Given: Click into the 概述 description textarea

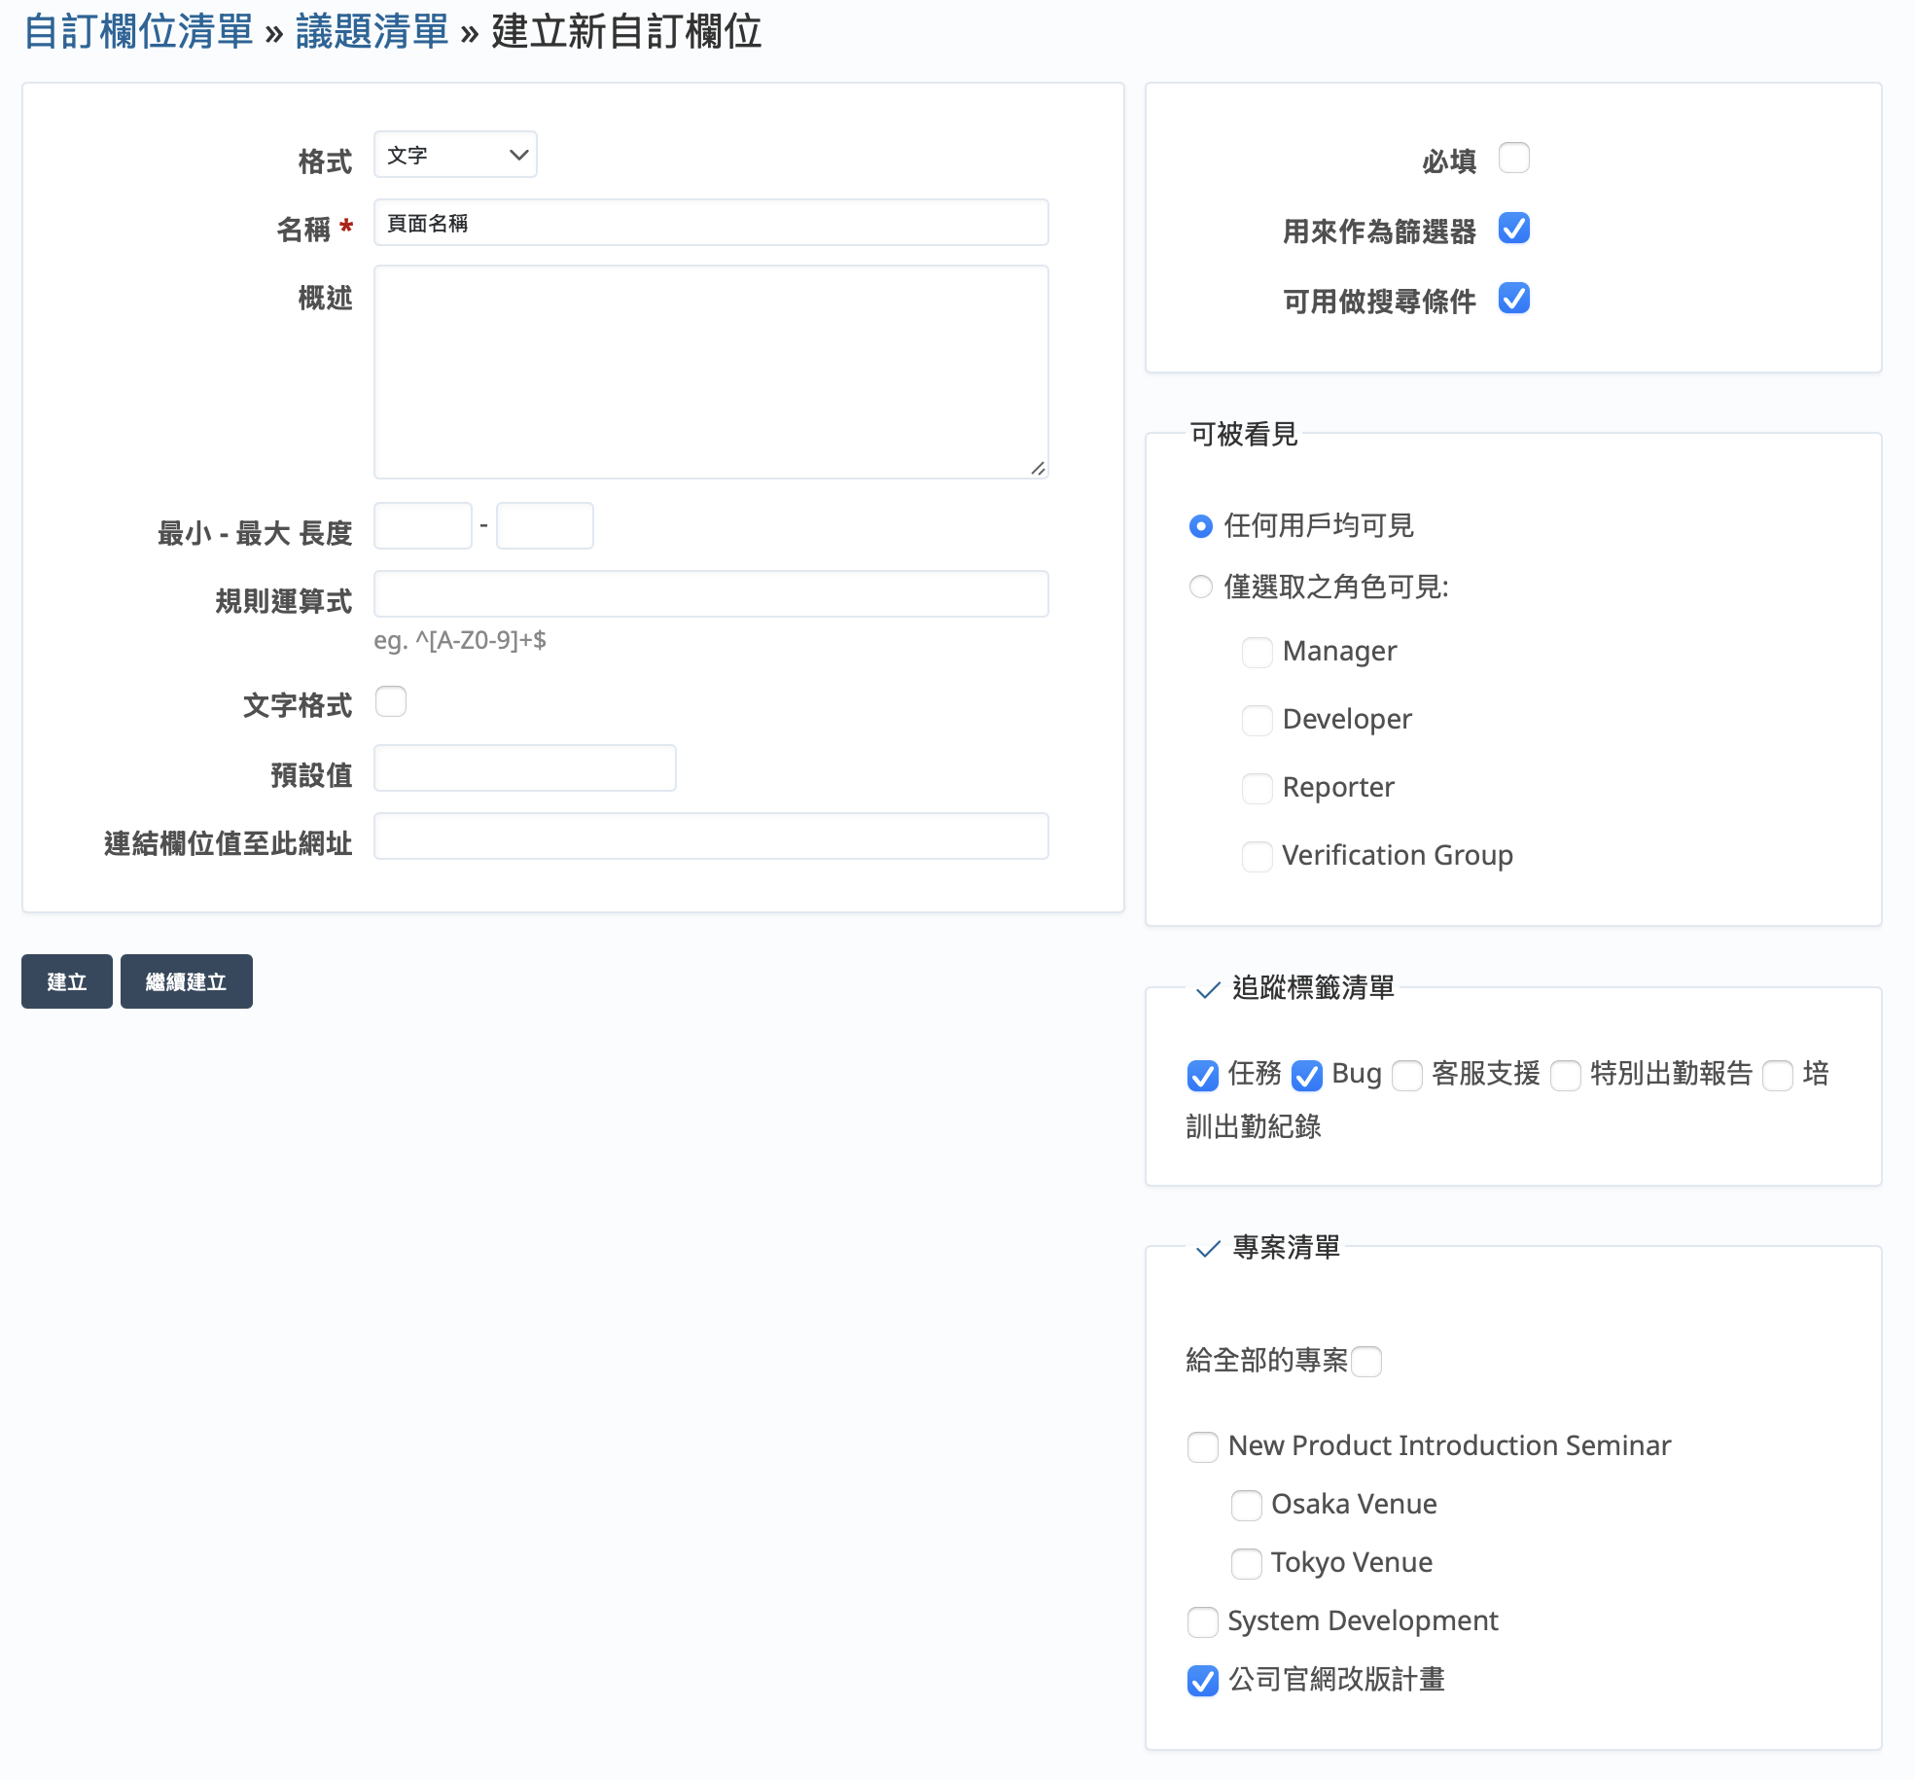Looking at the screenshot, I should (x=711, y=372).
